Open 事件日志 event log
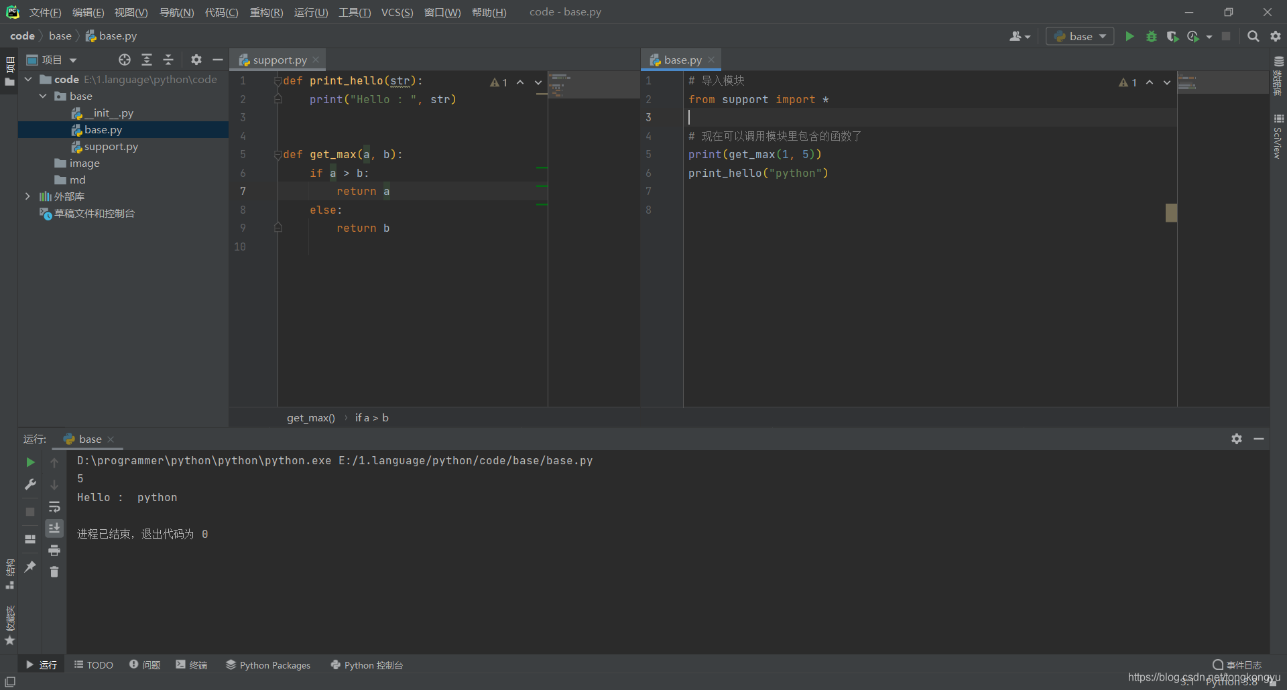This screenshot has width=1287, height=690. point(1237,665)
